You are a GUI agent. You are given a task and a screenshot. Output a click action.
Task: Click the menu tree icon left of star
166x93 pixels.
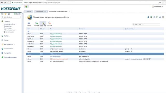2,14
